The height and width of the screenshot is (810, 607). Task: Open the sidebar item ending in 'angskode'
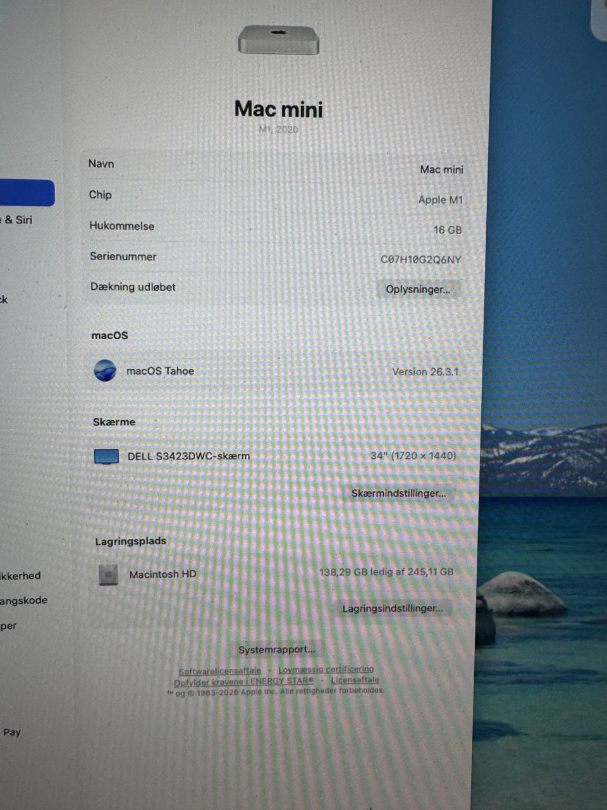click(x=23, y=601)
